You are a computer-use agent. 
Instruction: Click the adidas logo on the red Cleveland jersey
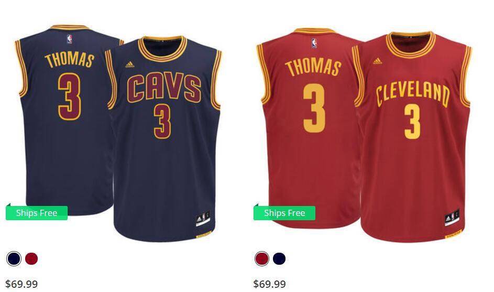(x=377, y=61)
